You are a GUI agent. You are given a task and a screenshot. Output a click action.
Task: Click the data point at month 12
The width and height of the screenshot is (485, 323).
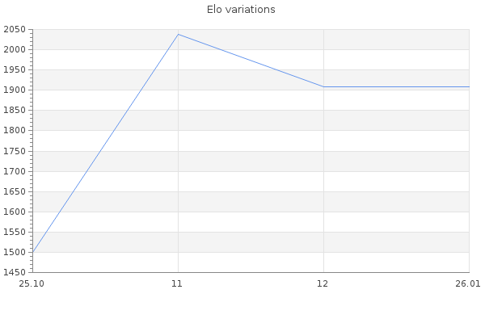[323, 86]
